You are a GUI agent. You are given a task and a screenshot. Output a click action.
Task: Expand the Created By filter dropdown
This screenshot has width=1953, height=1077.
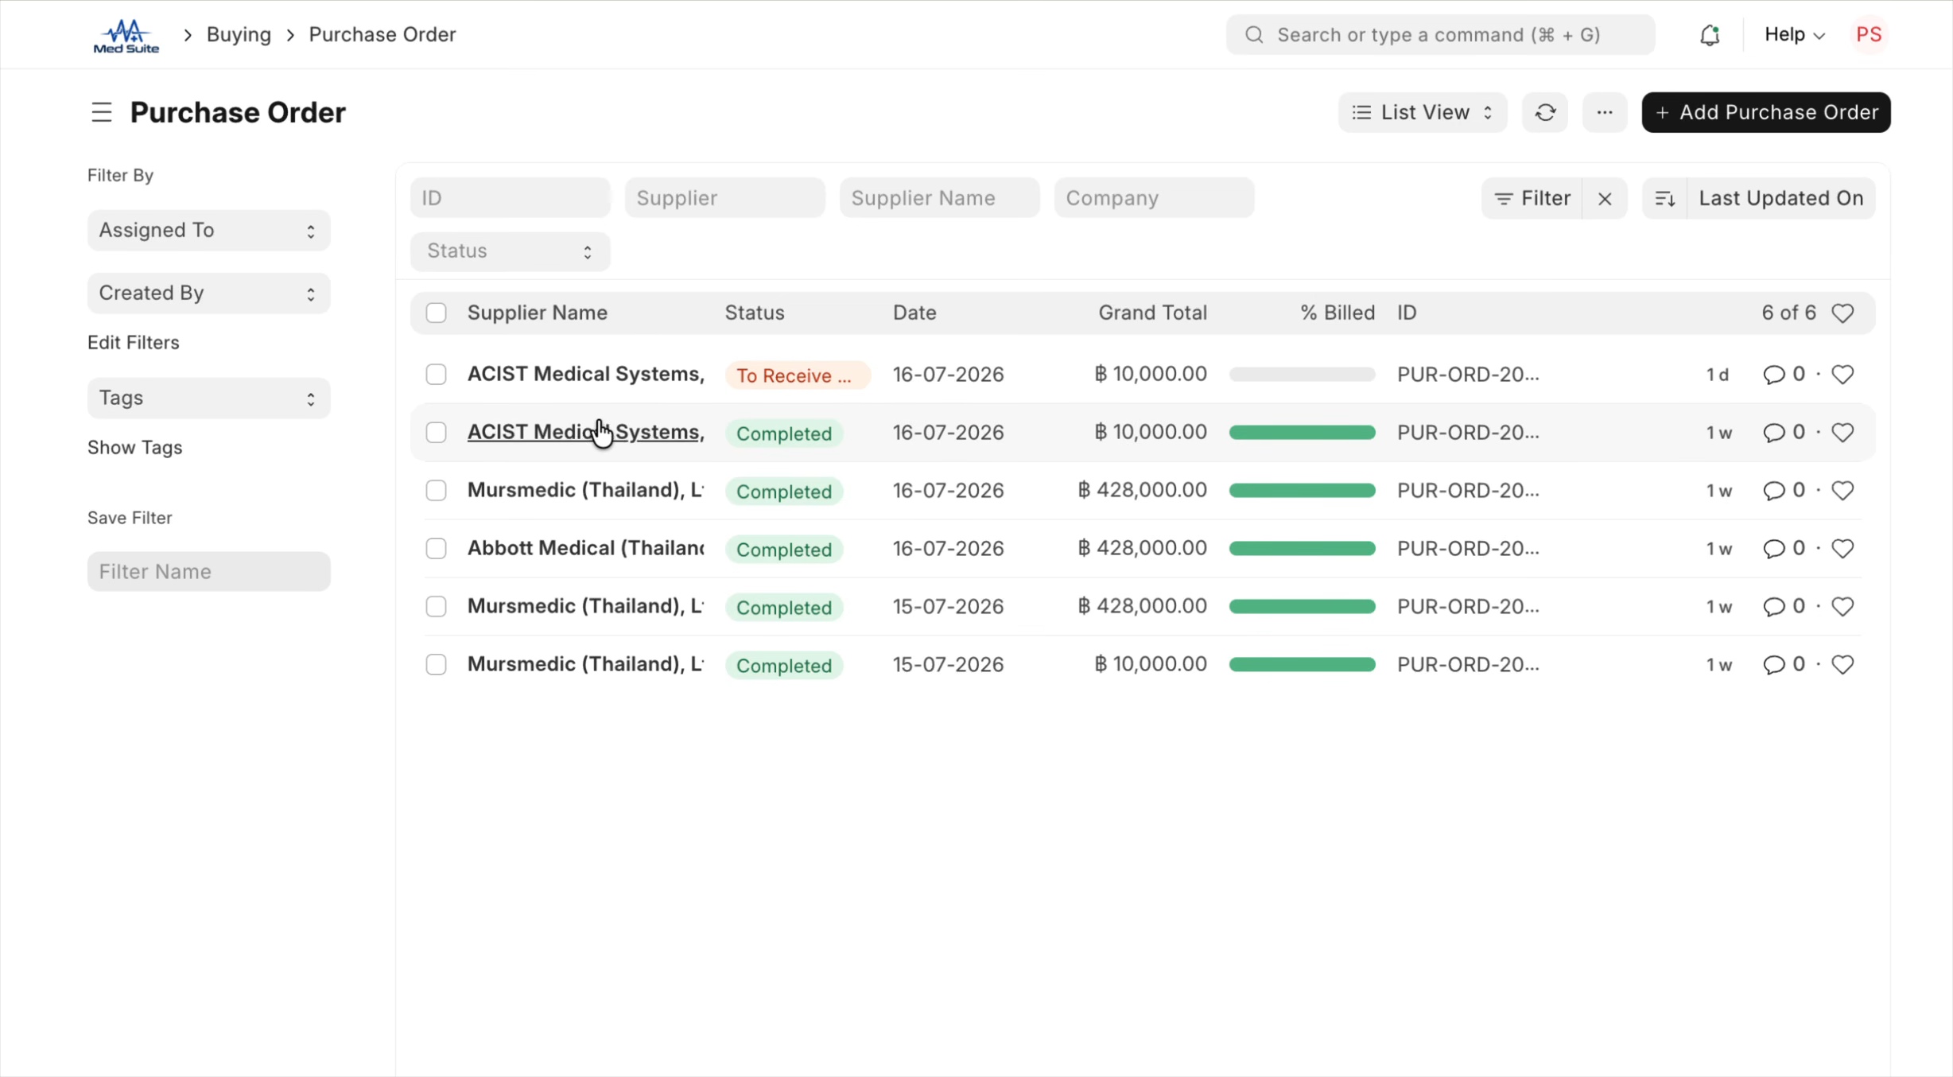click(x=208, y=294)
